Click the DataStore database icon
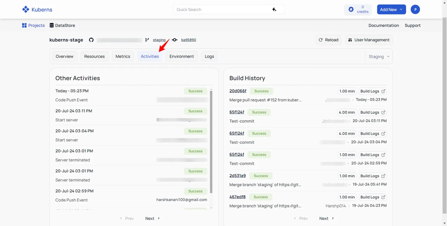The width and height of the screenshot is (447, 226). coord(52,25)
